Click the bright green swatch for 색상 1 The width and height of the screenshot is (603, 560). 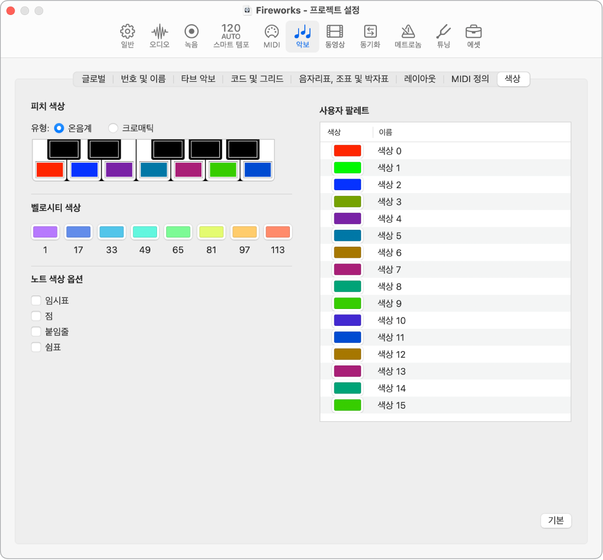click(x=347, y=168)
